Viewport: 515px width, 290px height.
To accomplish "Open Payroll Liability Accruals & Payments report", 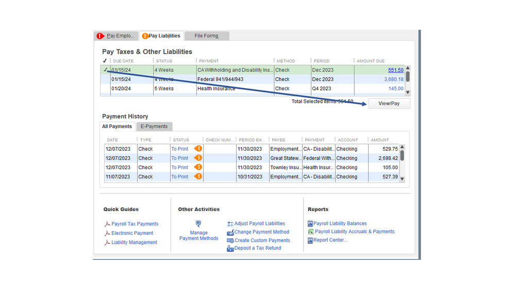I will [354, 232].
